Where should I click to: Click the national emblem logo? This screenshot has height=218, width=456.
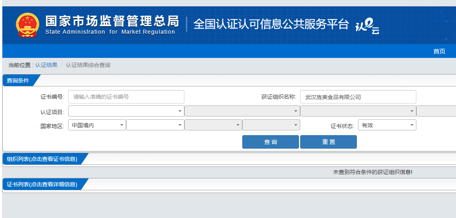tap(27, 25)
